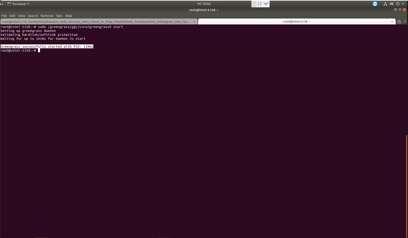
Task: Open the Help menu
Action: click(x=68, y=16)
